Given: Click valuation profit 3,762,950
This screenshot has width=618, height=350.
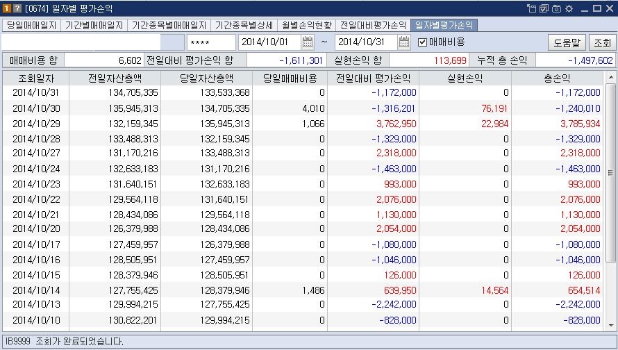Looking at the screenshot, I should [x=396, y=124].
